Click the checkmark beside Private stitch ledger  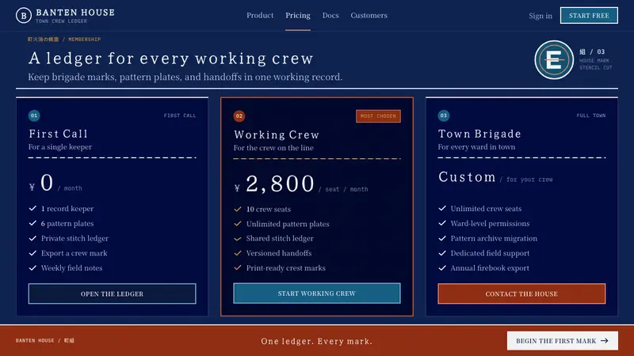32,238
